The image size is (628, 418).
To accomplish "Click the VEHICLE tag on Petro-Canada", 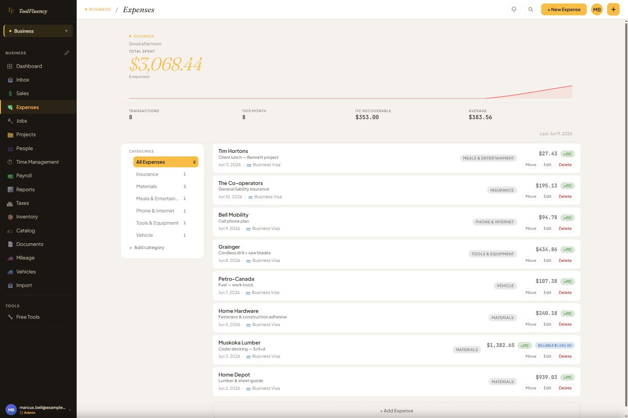I will tap(505, 286).
